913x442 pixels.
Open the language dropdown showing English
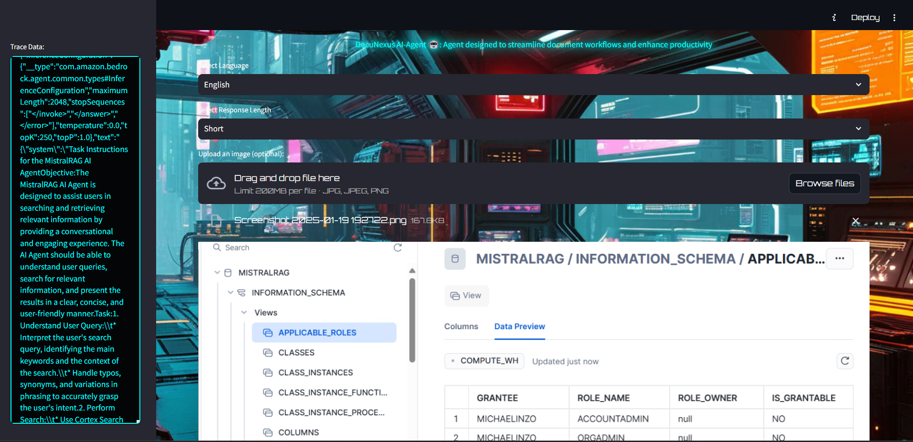533,85
